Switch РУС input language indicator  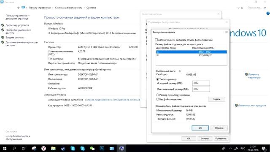[243, 149]
